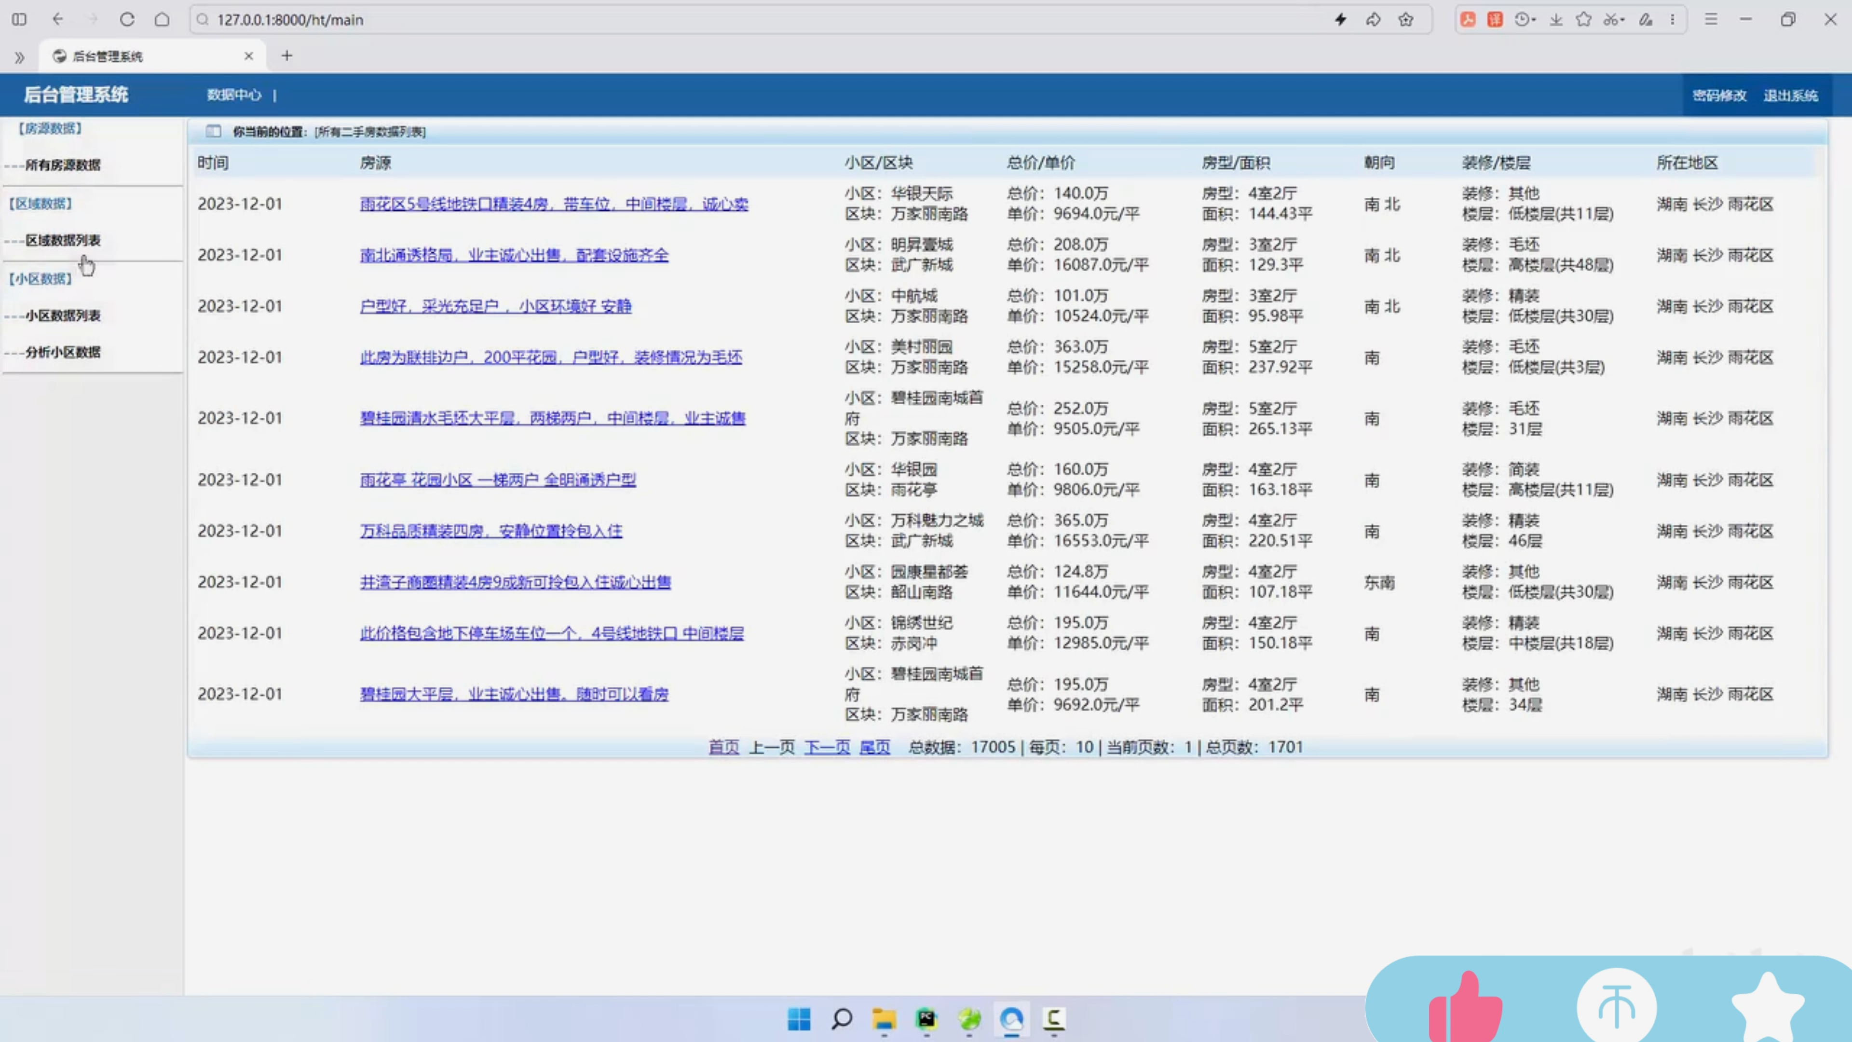Expand the scissors screenshot dropdown
This screenshot has height=1042, width=1852.
[x=1623, y=20]
